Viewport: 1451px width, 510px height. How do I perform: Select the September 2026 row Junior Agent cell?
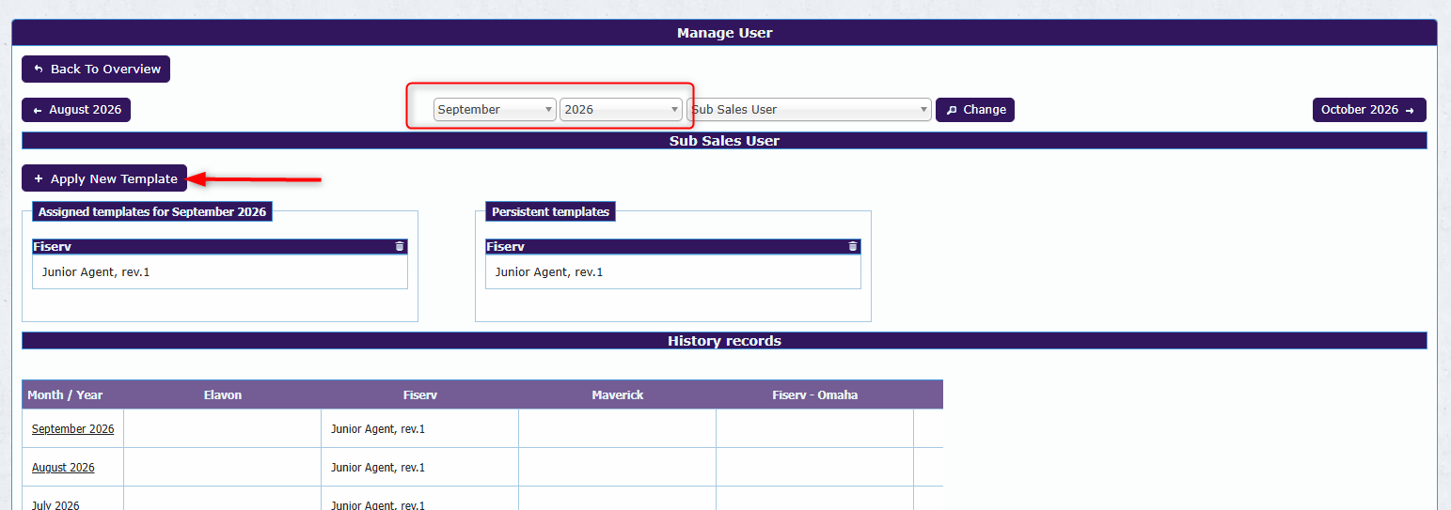(x=420, y=429)
